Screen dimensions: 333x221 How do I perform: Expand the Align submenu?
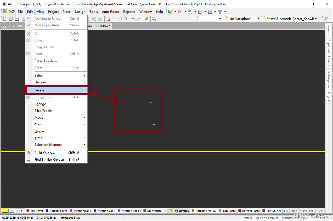coord(56,124)
